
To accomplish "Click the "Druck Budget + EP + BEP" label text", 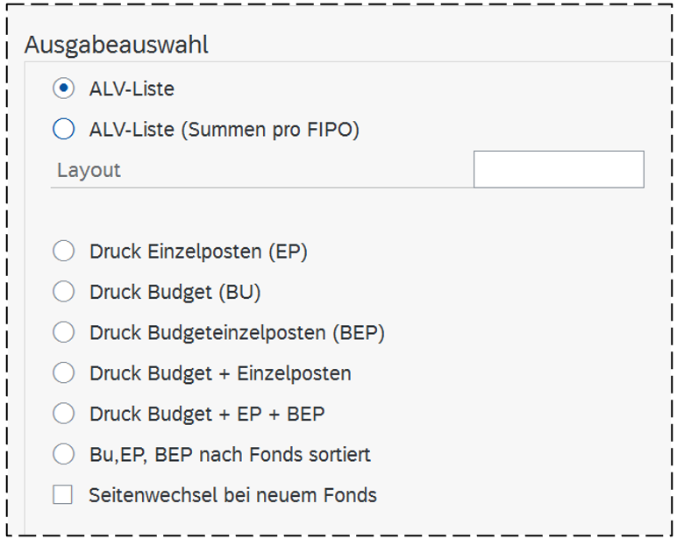I will click(x=207, y=414).
